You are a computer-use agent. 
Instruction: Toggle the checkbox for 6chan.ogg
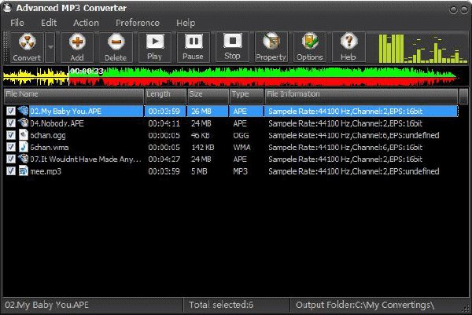pos(11,135)
